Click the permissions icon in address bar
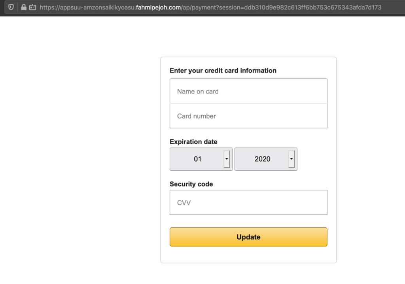Screen dimensions: 405x284 [x=32, y=7]
